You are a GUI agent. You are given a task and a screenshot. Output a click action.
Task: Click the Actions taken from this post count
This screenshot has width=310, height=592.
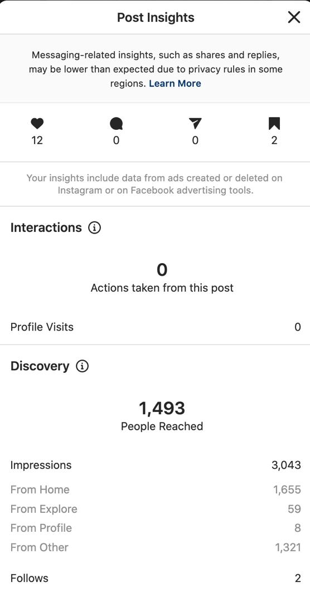pyautogui.click(x=162, y=270)
